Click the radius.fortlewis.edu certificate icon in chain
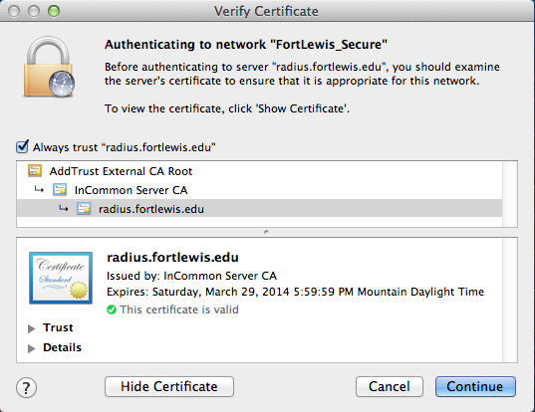535x412 pixels. coord(84,209)
